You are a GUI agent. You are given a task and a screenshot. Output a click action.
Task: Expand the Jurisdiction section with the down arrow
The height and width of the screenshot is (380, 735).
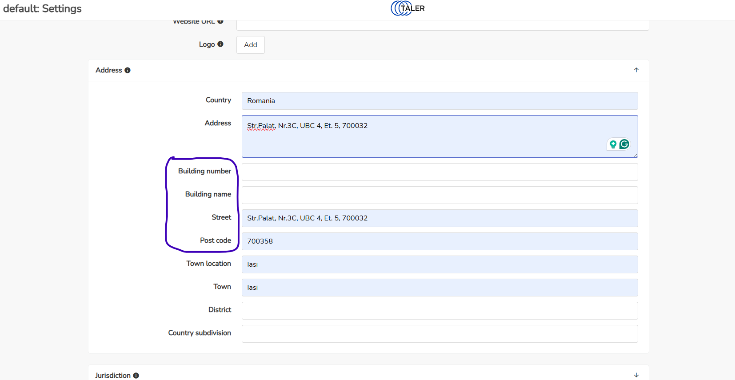pyautogui.click(x=636, y=375)
